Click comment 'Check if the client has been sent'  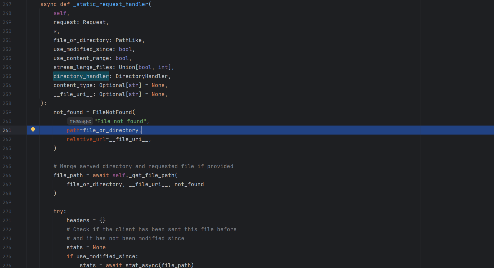[152, 229]
